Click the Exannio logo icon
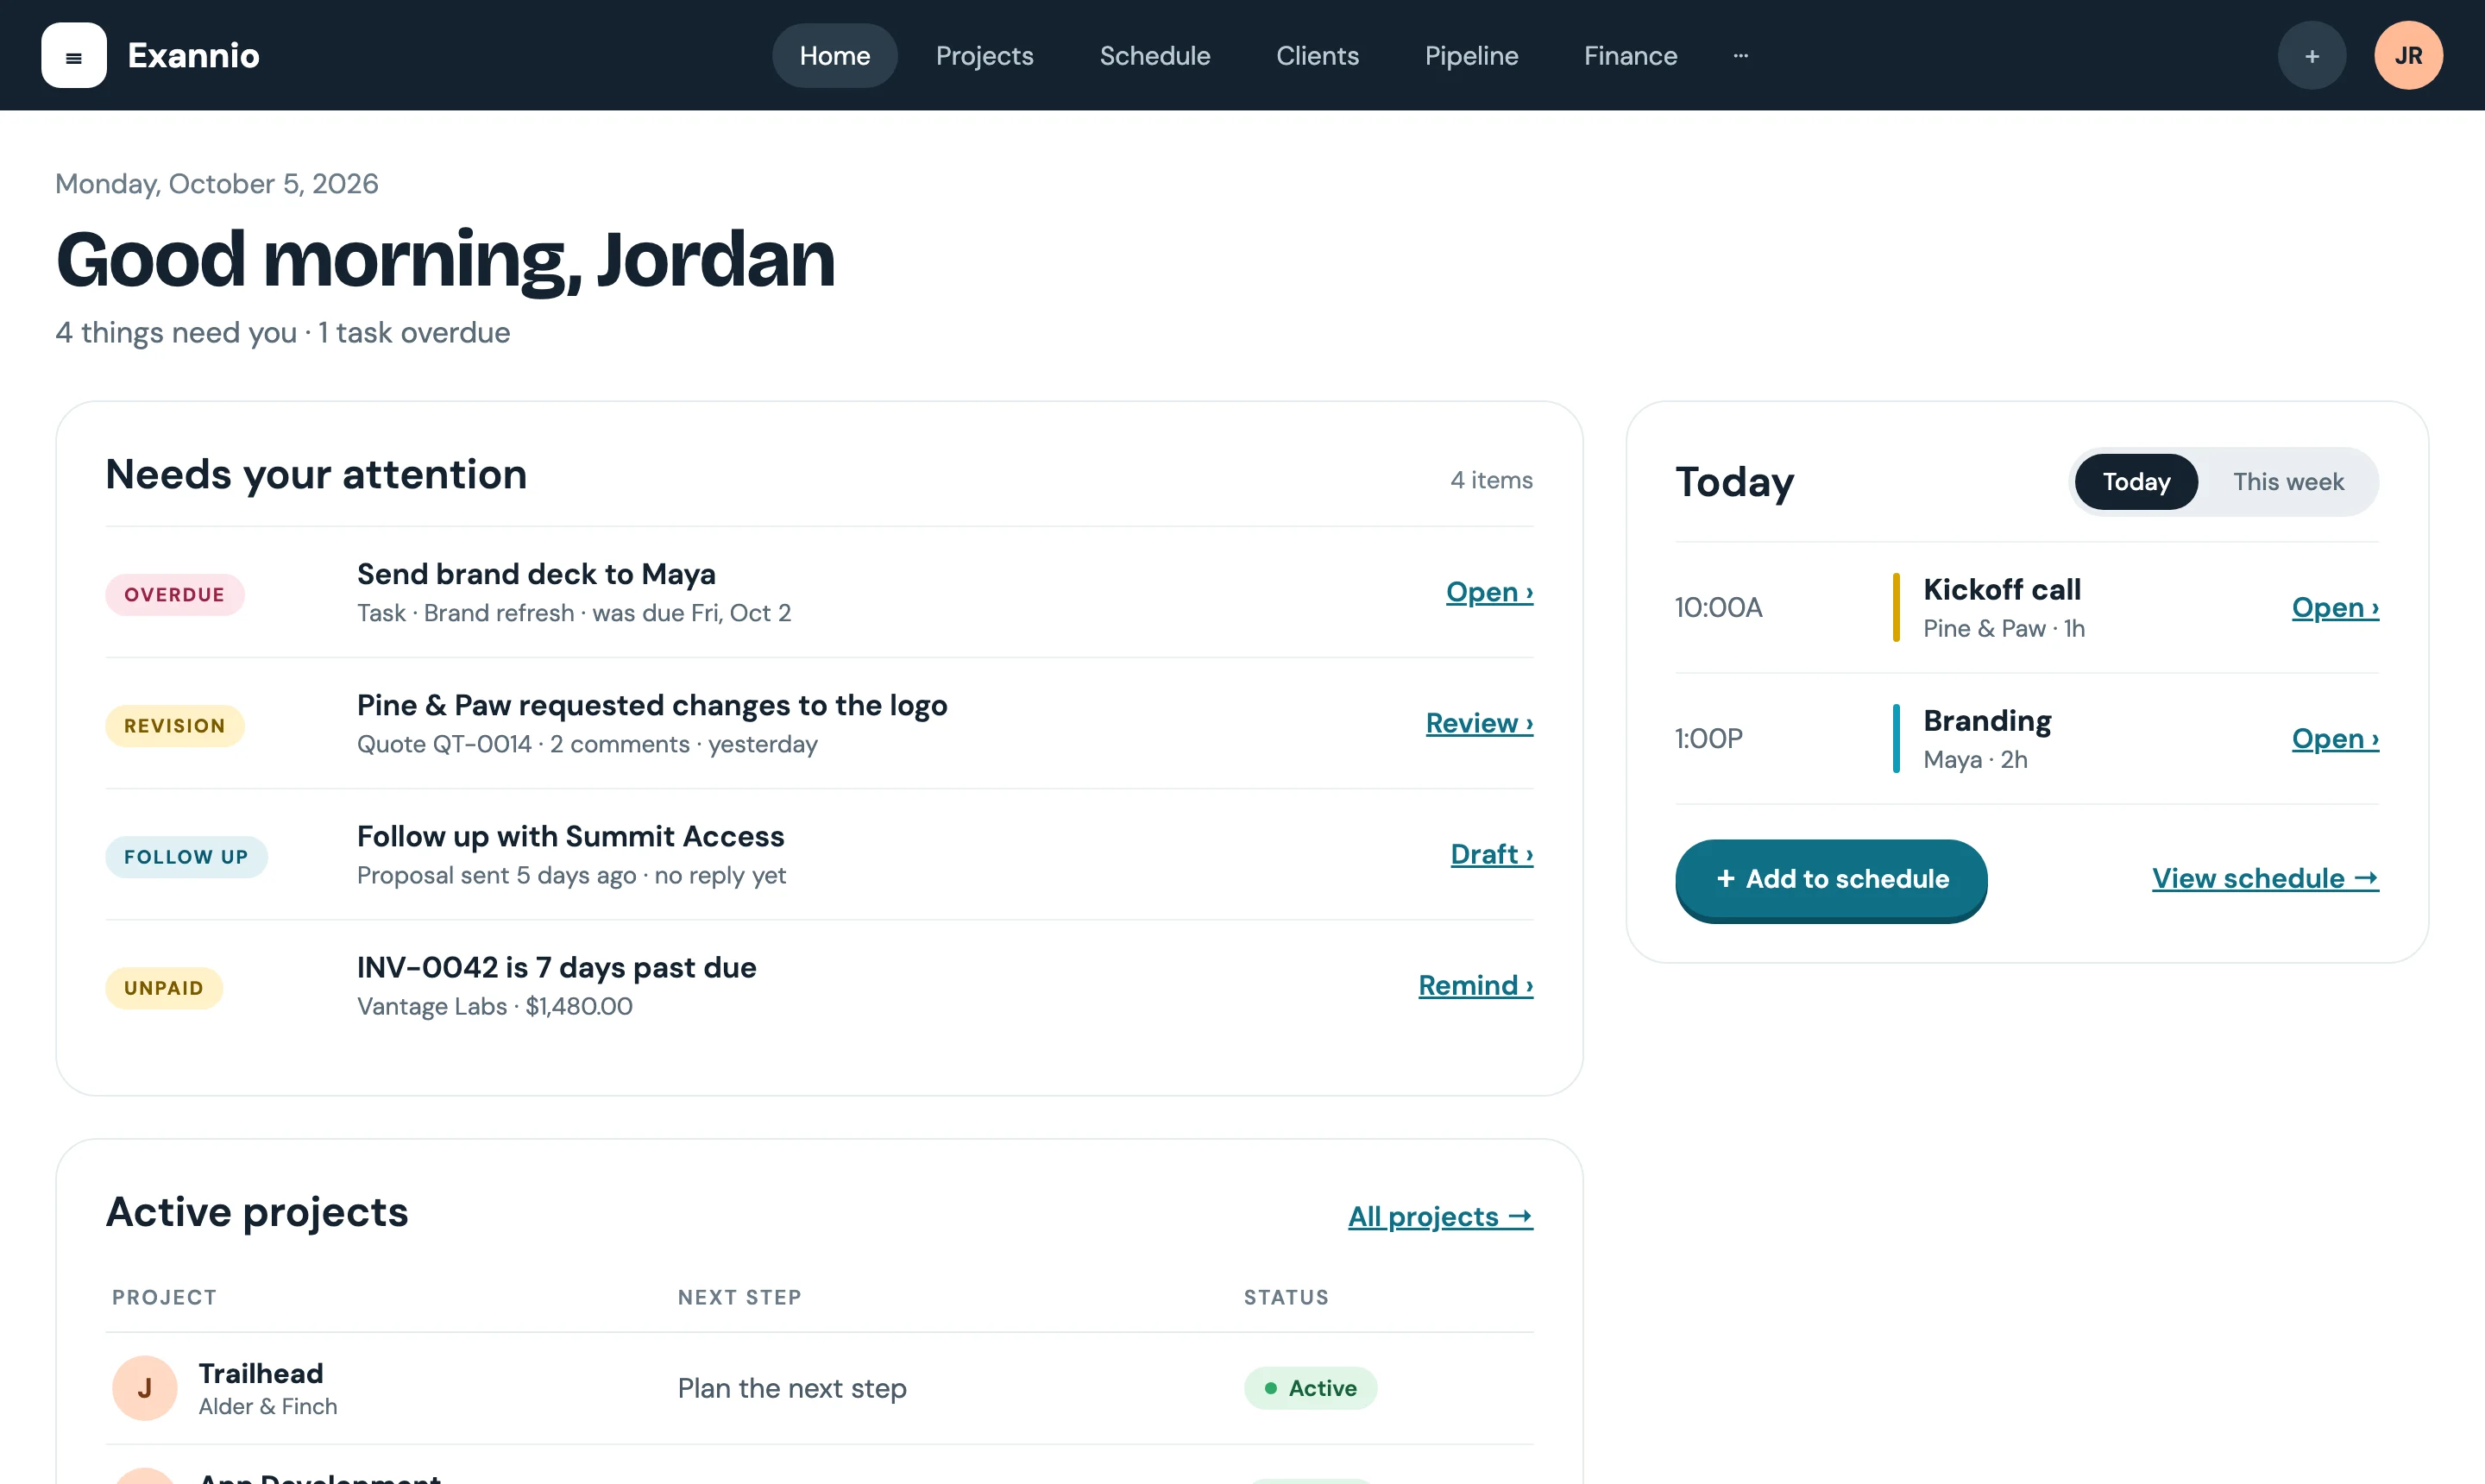 coord(73,55)
